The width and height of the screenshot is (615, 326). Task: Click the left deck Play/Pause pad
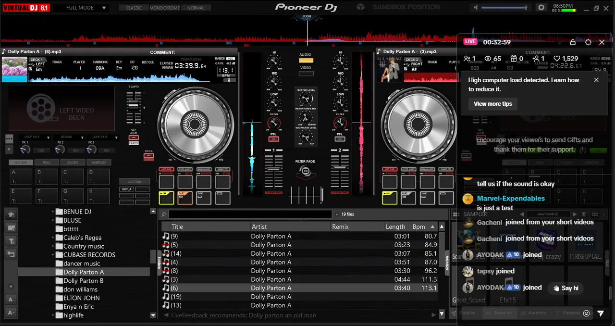tap(167, 198)
